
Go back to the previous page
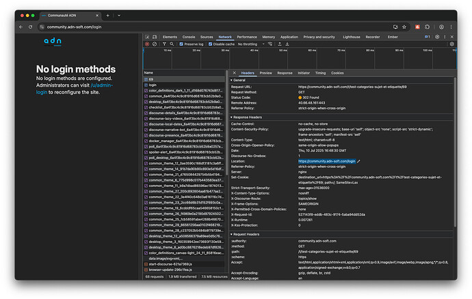click(x=21, y=27)
